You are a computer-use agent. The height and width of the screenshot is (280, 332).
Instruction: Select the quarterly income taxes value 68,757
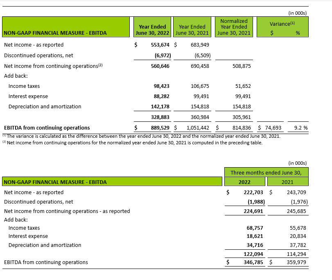point(255,228)
